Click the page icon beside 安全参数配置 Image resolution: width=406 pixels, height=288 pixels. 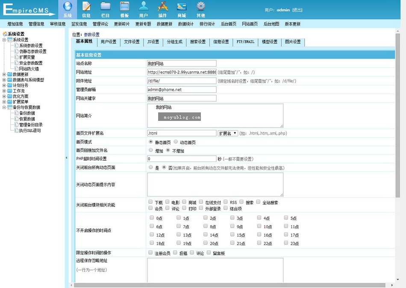point(17,63)
